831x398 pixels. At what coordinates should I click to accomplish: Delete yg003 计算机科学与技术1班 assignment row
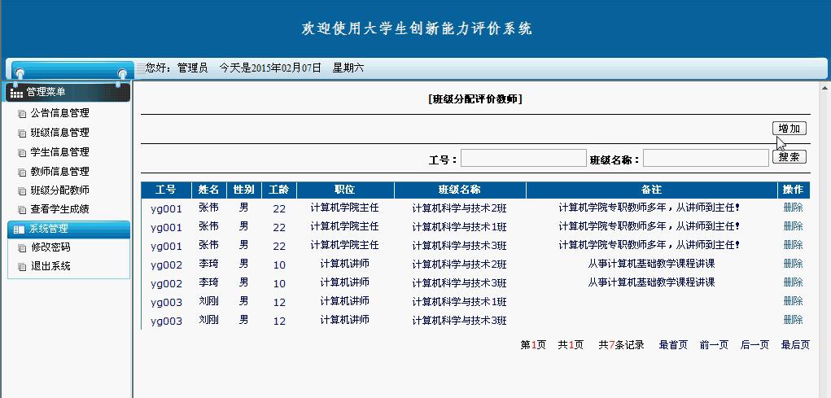(x=793, y=301)
